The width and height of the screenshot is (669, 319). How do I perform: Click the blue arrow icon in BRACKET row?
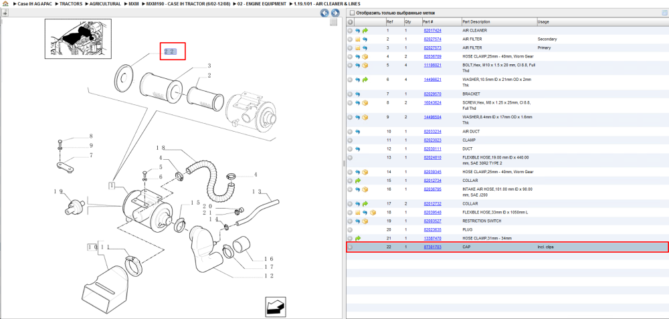pyautogui.click(x=357, y=94)
